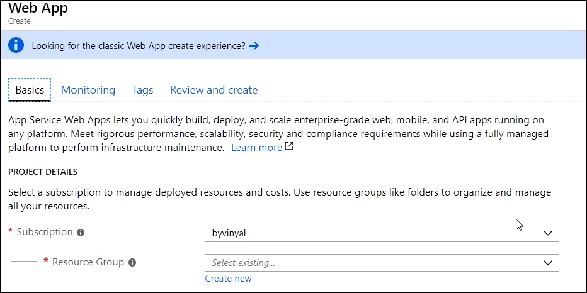The width and height of the screenshot is (587, 293).
Task: Click the external link icon beside Learn more
Action: click(x=289, y=146)
